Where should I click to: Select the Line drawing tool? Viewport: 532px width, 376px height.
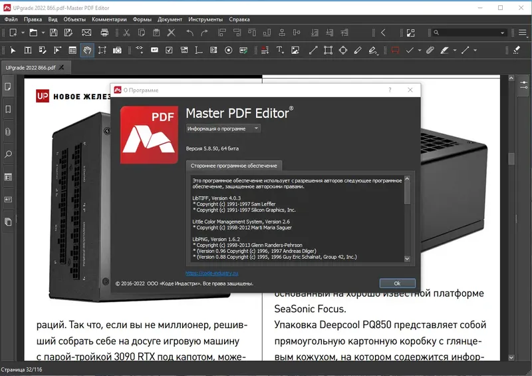313,51
